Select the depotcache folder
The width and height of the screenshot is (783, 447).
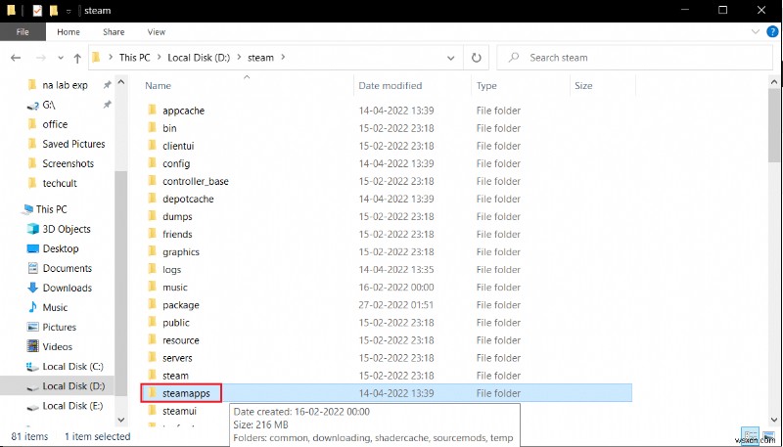(188, 200)
